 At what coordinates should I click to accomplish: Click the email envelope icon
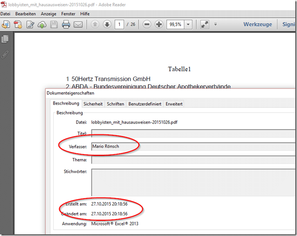coord(78,24)
